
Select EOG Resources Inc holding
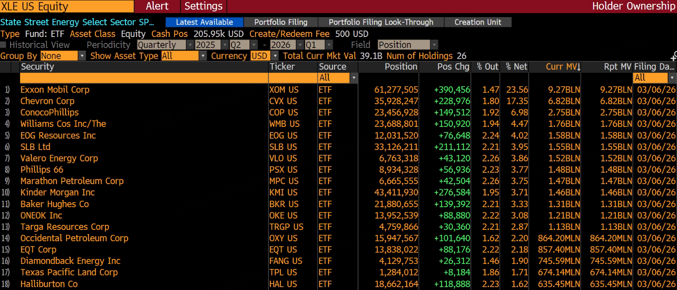pyautogui.click(x=58, y=136)
